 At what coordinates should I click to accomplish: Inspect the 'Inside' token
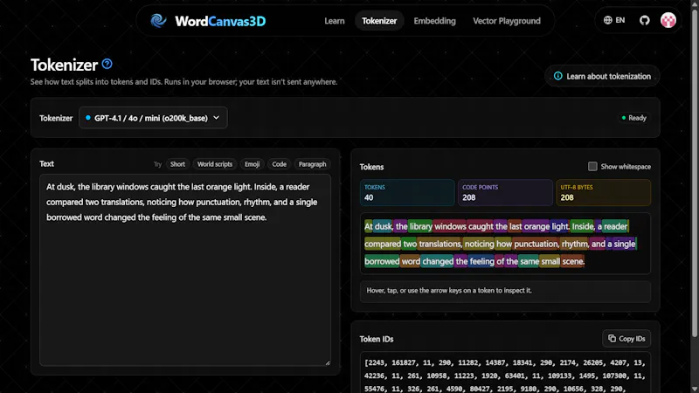point(582,226)
